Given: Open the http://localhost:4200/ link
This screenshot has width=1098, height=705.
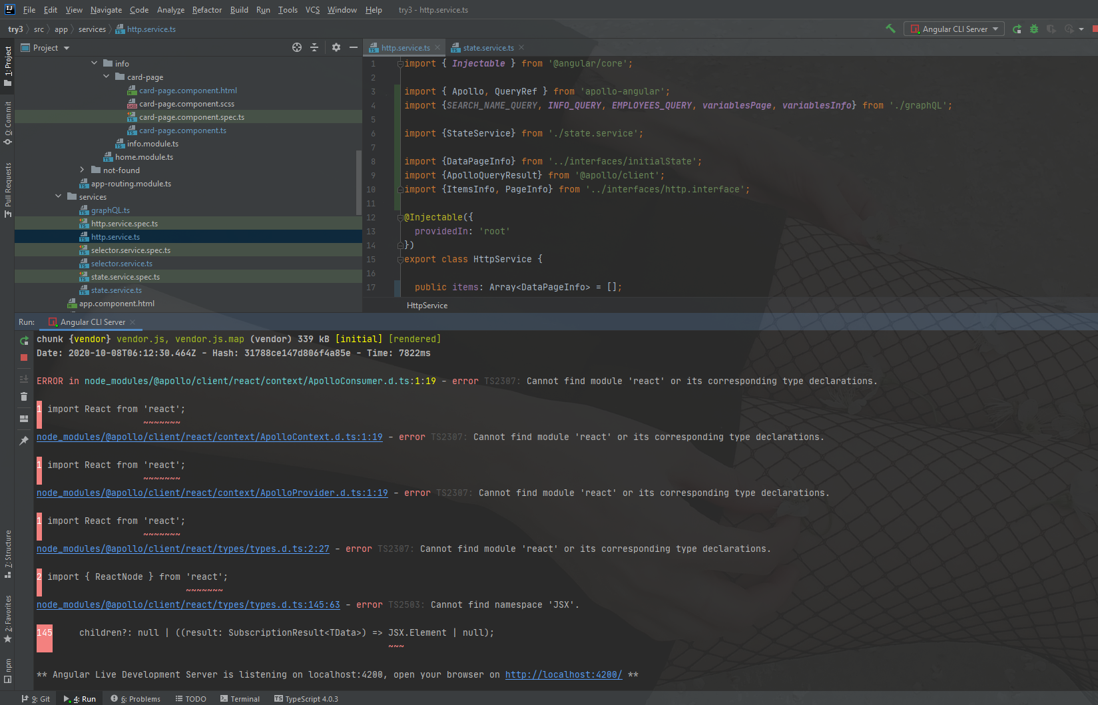Looking at the screenshot, I should (564, 674).
